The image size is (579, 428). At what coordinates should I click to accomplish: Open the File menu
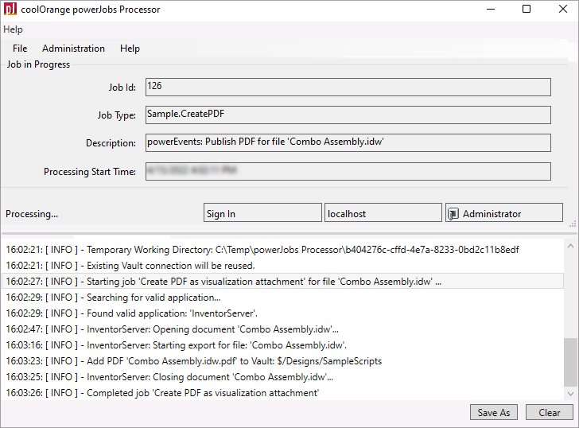tap(20, 49)
